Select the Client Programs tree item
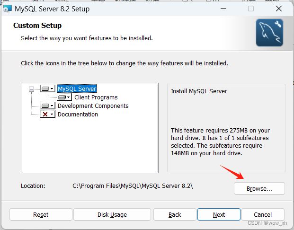The height and width of the screenshot is (230, 294). click(96, 97)
